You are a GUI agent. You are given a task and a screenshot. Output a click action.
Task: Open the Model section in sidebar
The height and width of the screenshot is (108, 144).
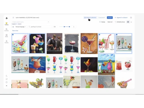click(x=7, y=36)
